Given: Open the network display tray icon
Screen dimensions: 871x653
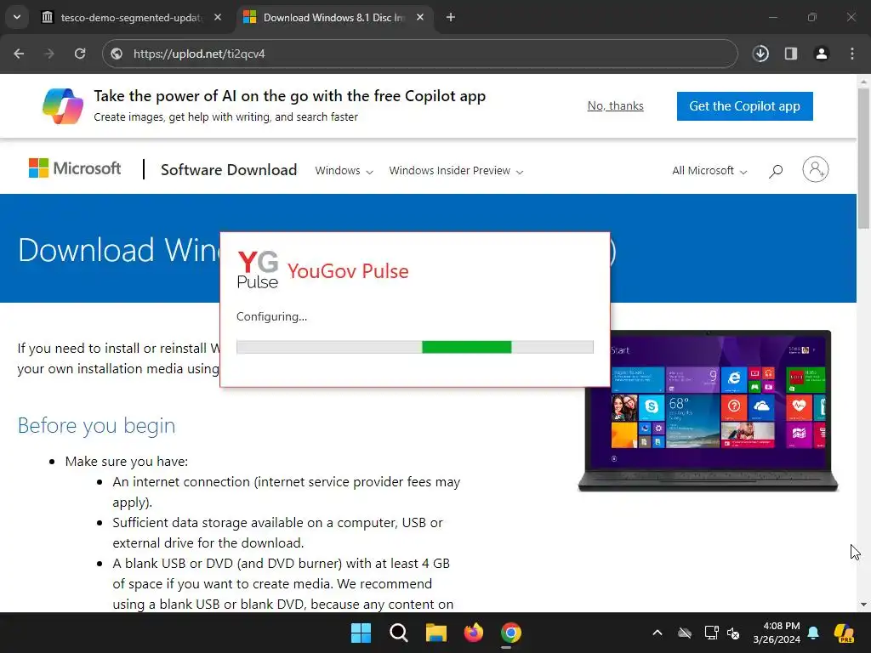Looking at the screenshot, I should [712, 633].
